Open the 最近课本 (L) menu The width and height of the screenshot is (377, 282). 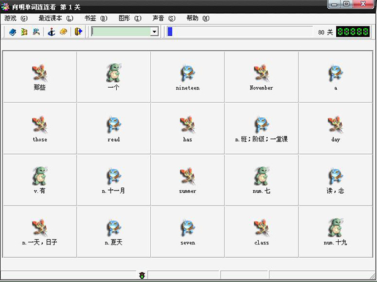click(x=56, y=18)
